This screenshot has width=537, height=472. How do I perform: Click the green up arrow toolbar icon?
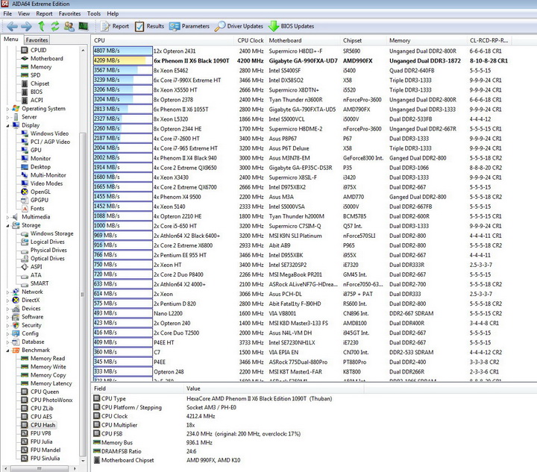click(x=42, y=26)
